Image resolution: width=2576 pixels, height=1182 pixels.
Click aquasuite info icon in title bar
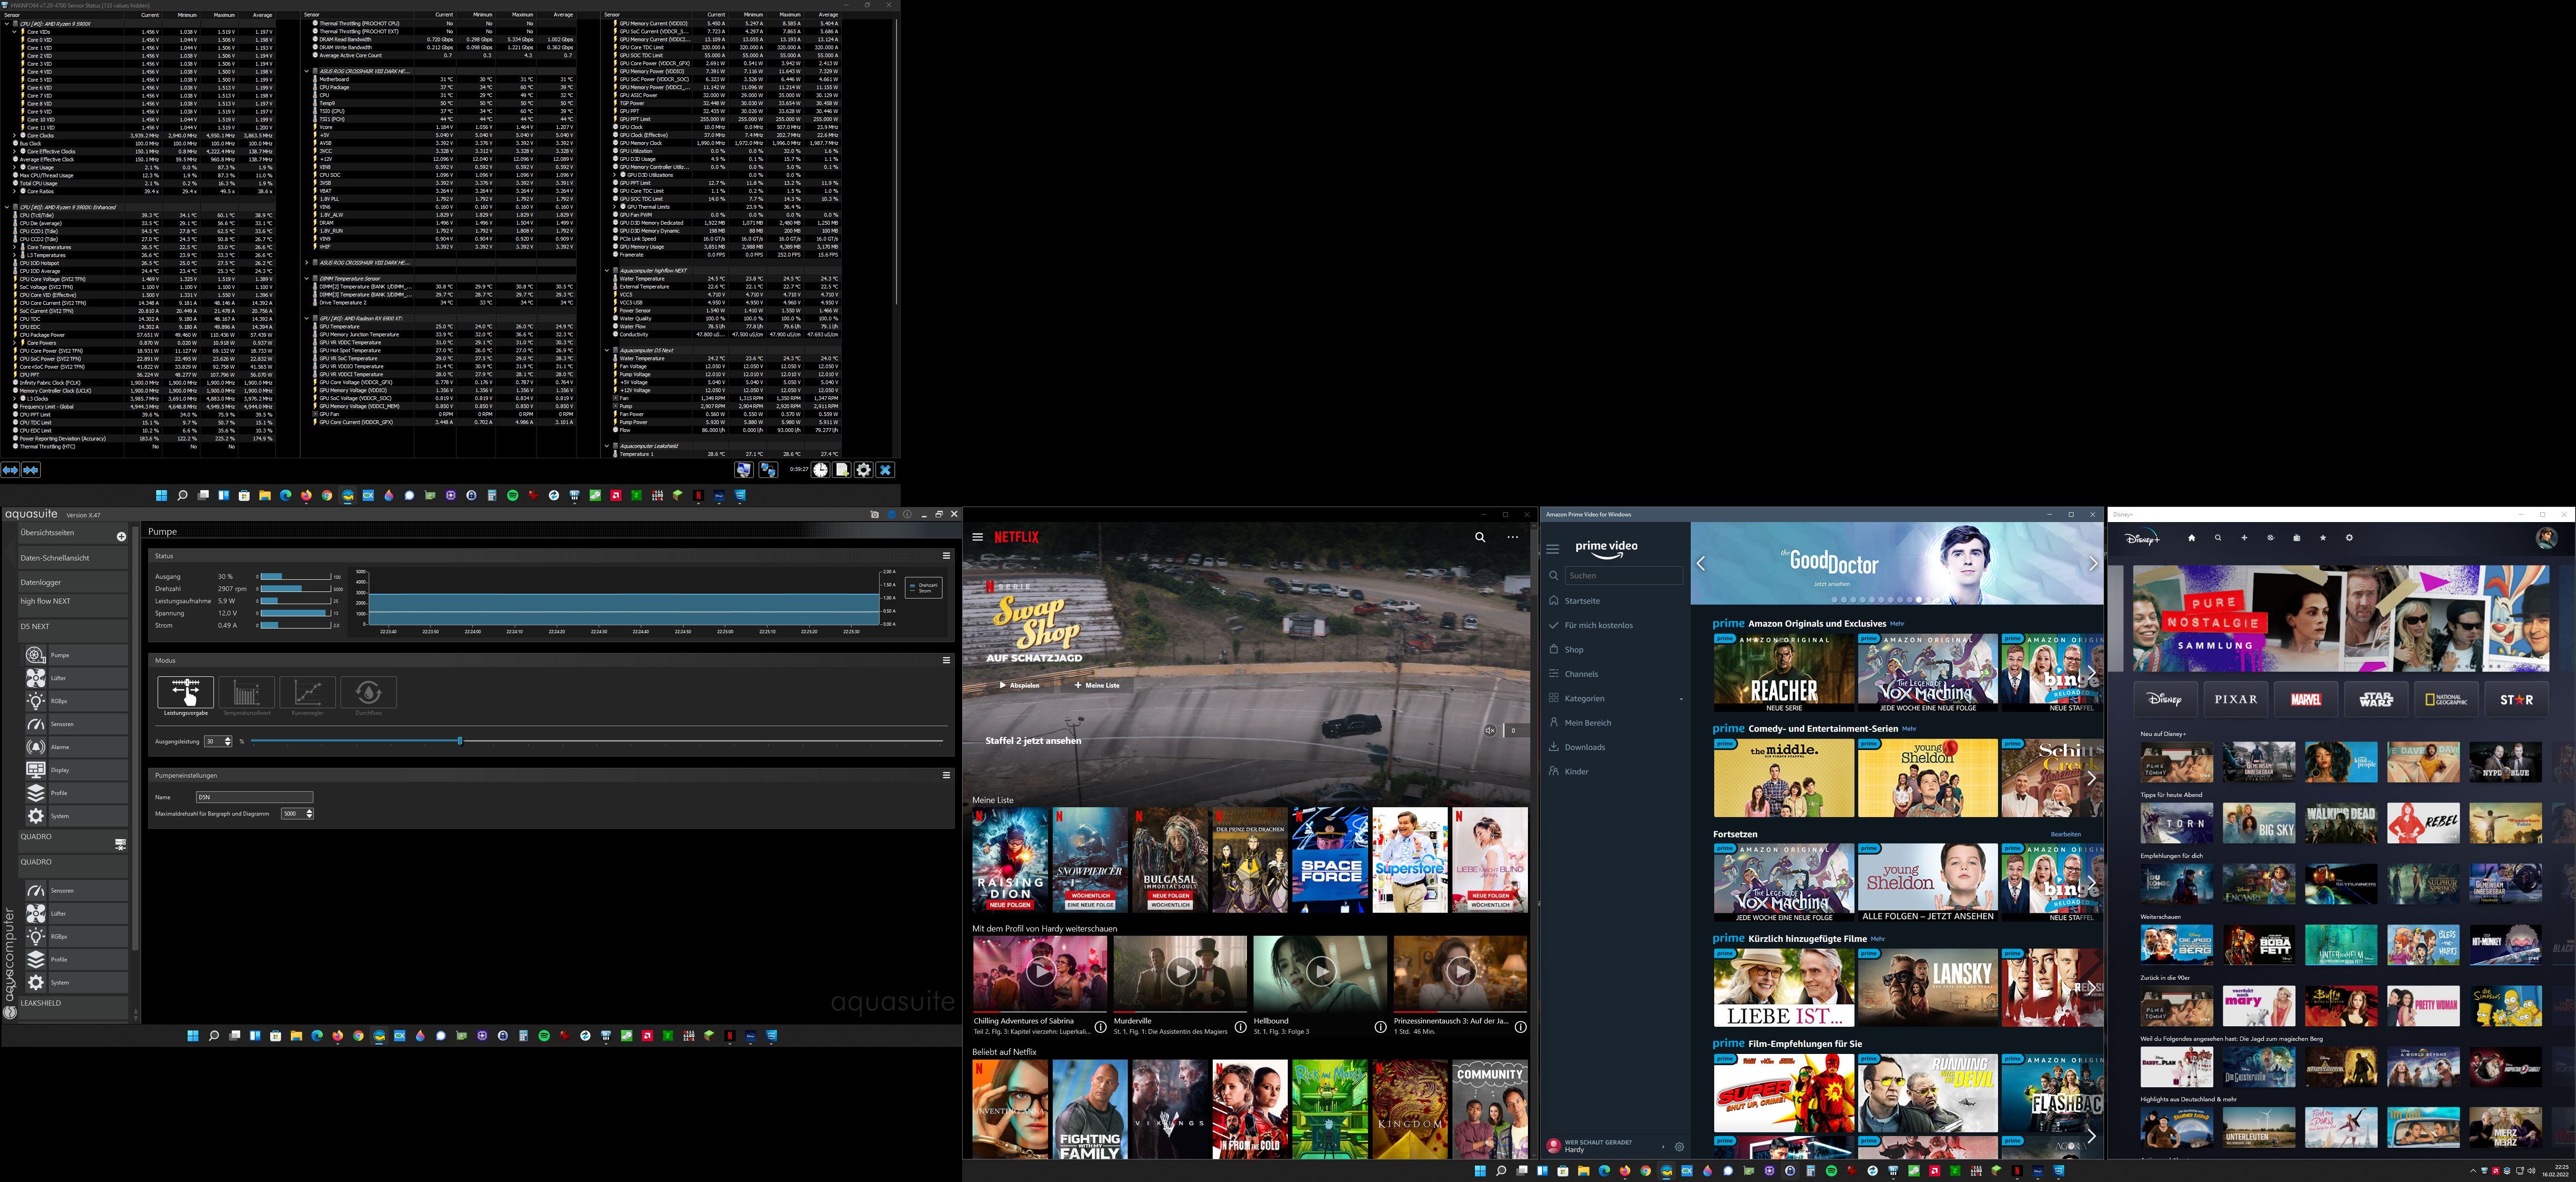(x=907, y=514)
